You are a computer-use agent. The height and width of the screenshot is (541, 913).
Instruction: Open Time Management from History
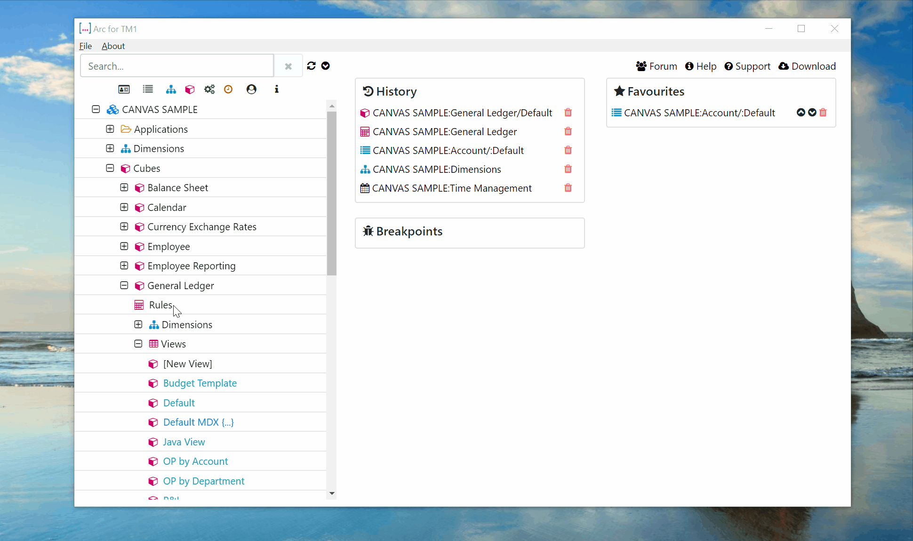[452, 188]
